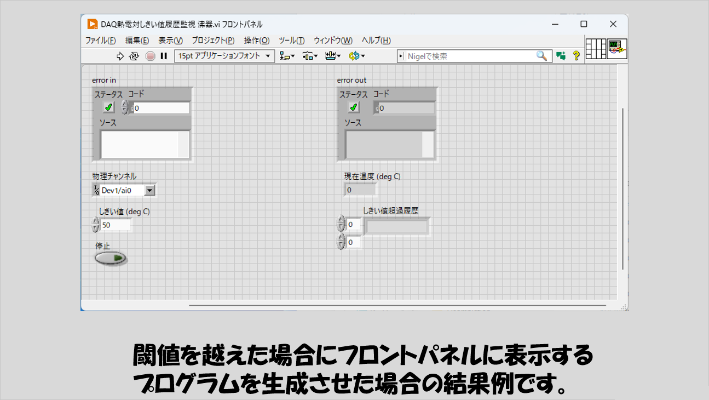The width and height of the screenshot is (709, 400).
Task: Click the front panel's horizontal scrollbar
Action: tap(397, 305)
